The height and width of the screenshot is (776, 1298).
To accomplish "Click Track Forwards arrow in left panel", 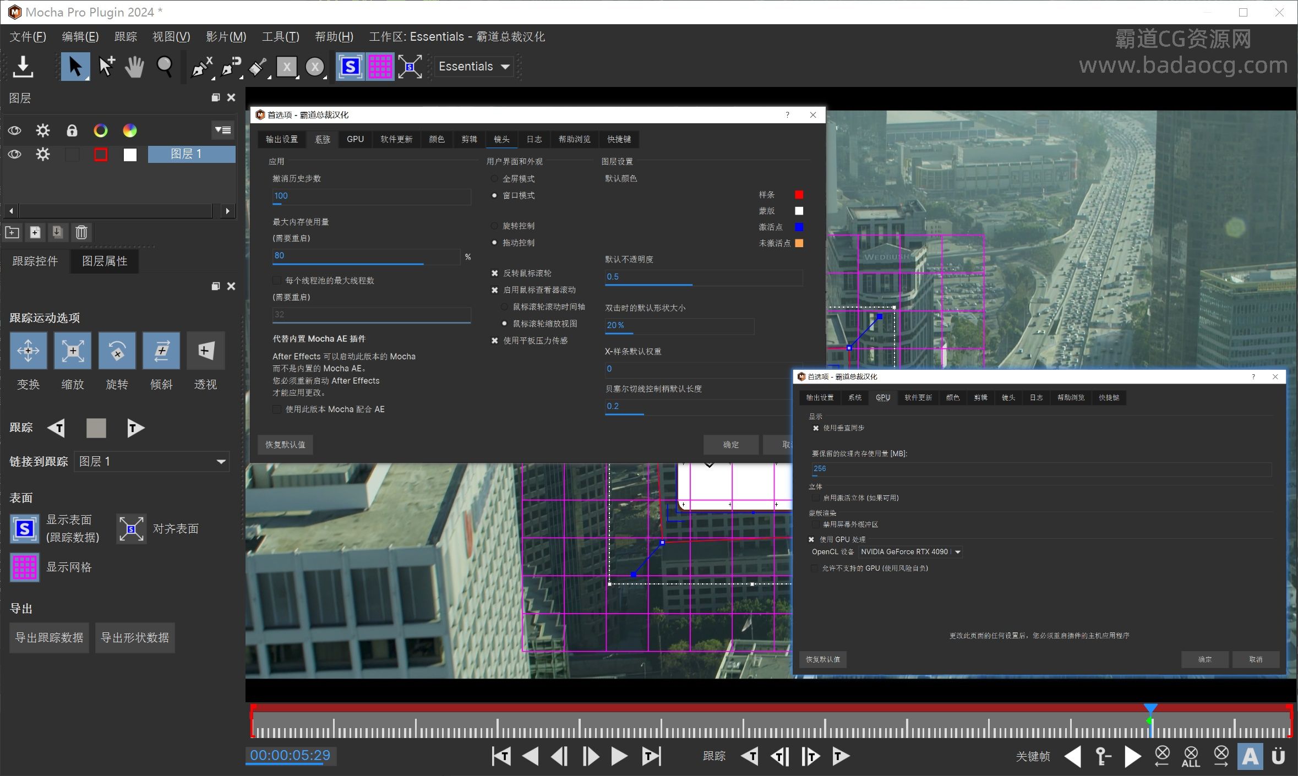I will click(135, 428).
